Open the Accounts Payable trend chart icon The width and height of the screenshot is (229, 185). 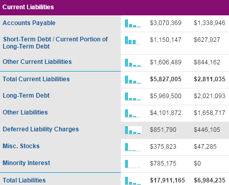coord(133,24)
